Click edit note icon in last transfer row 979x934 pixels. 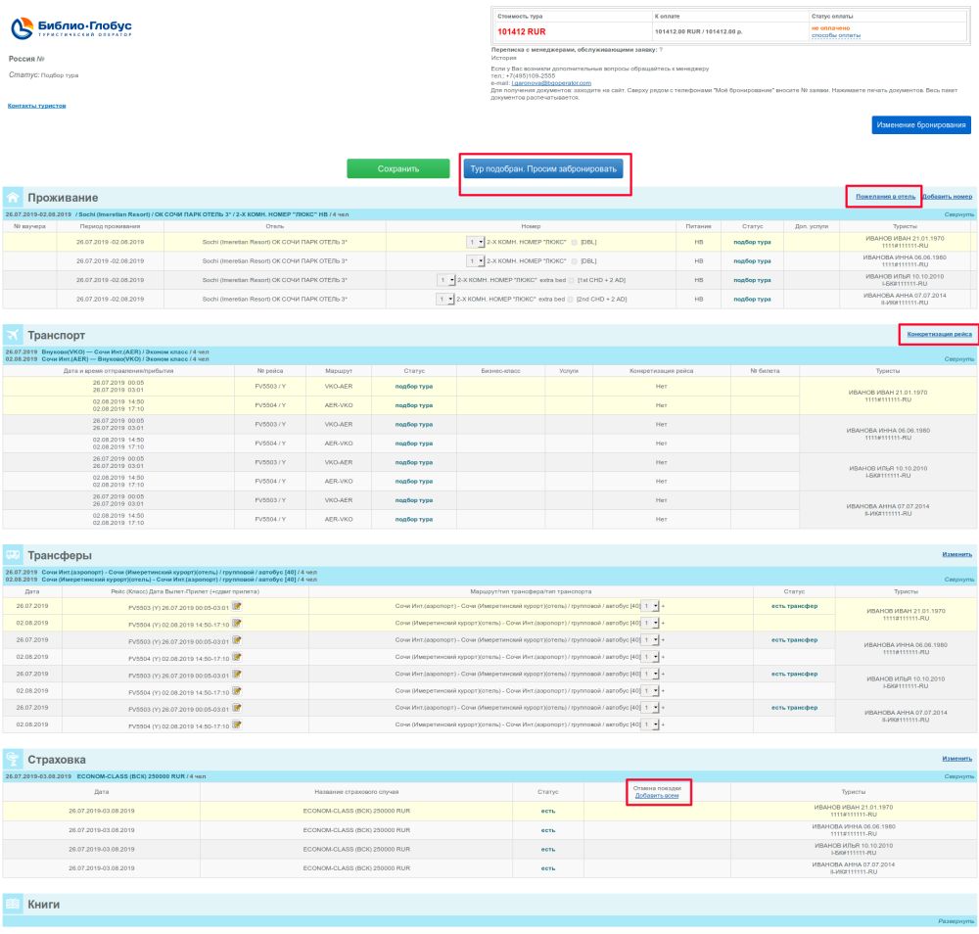pos(236,724)
